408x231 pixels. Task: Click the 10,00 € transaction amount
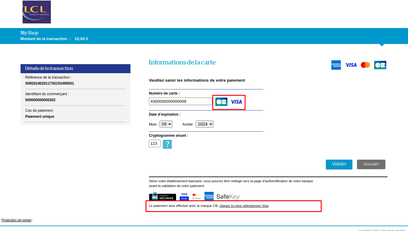click(81, 39)
